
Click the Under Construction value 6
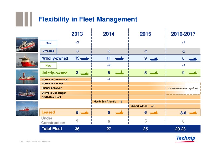[109, 121]
